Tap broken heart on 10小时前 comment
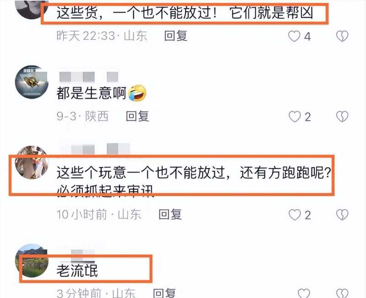Screen dimensions: 366x298 342,214
